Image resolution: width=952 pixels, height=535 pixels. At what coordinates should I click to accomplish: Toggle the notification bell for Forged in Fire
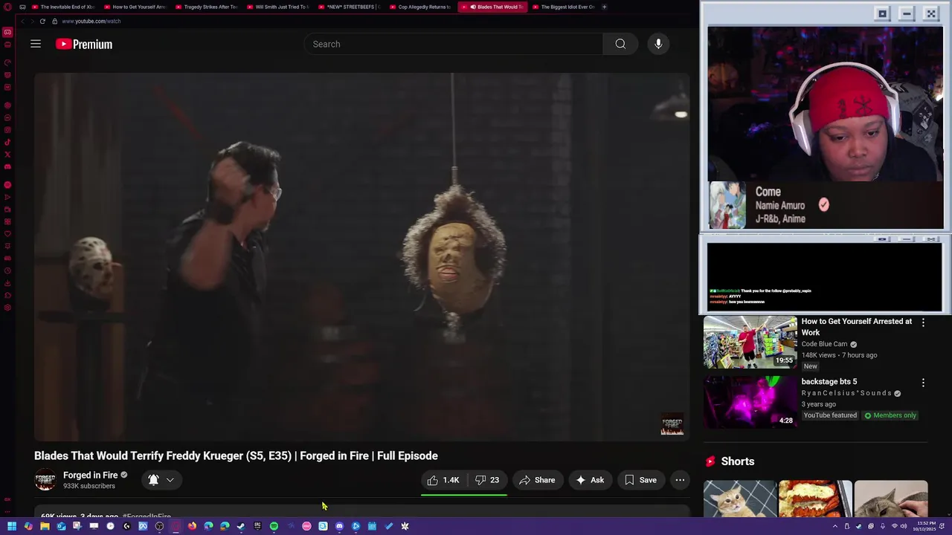click(x=153, y=480)
